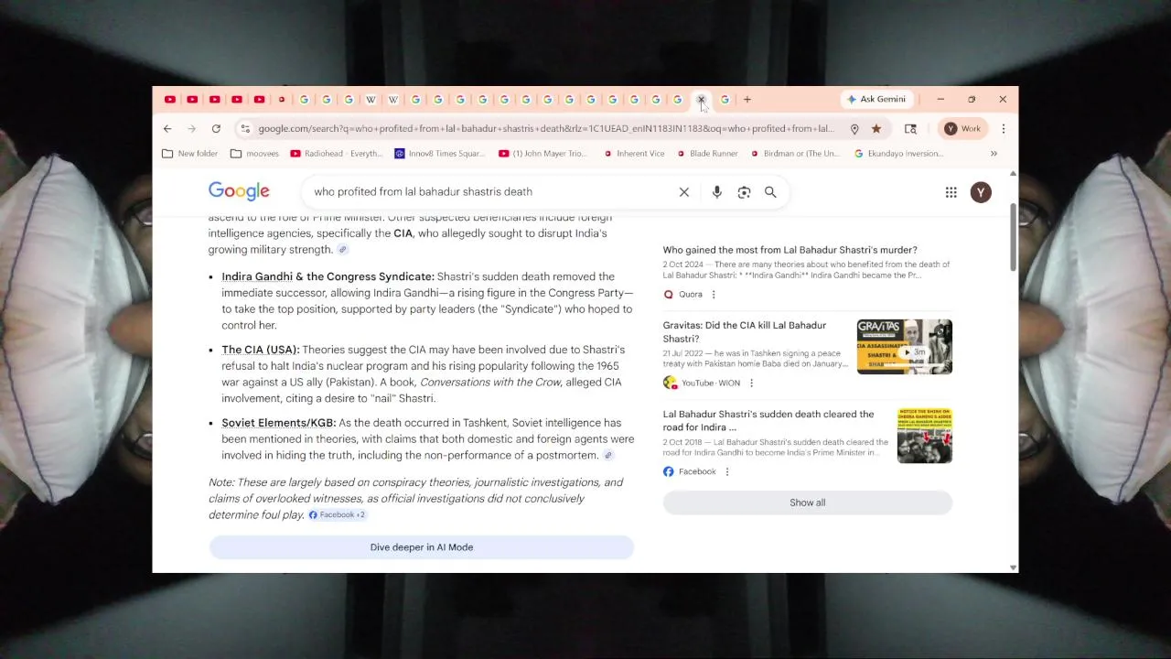Open options for the Facebook result
The height and width of the screenshot is (659, 1171).
(x=727, y=472)
